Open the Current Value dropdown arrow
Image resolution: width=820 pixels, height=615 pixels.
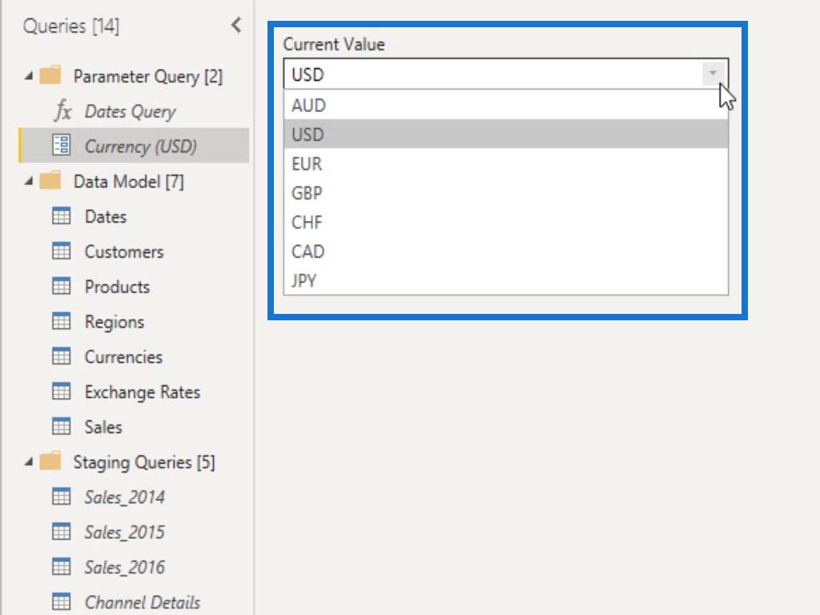coord(713,74)
